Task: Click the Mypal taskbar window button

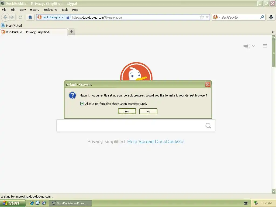Action: pyautogui.click(x=70, y=203)
